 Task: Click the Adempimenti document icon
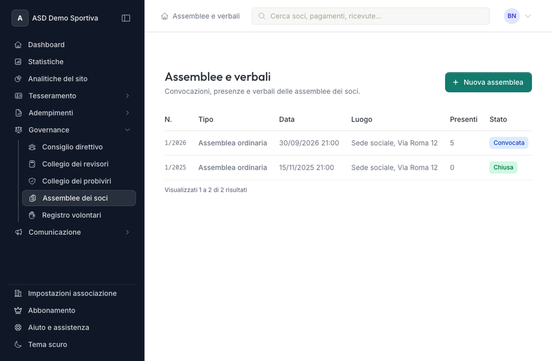[18, 113]
